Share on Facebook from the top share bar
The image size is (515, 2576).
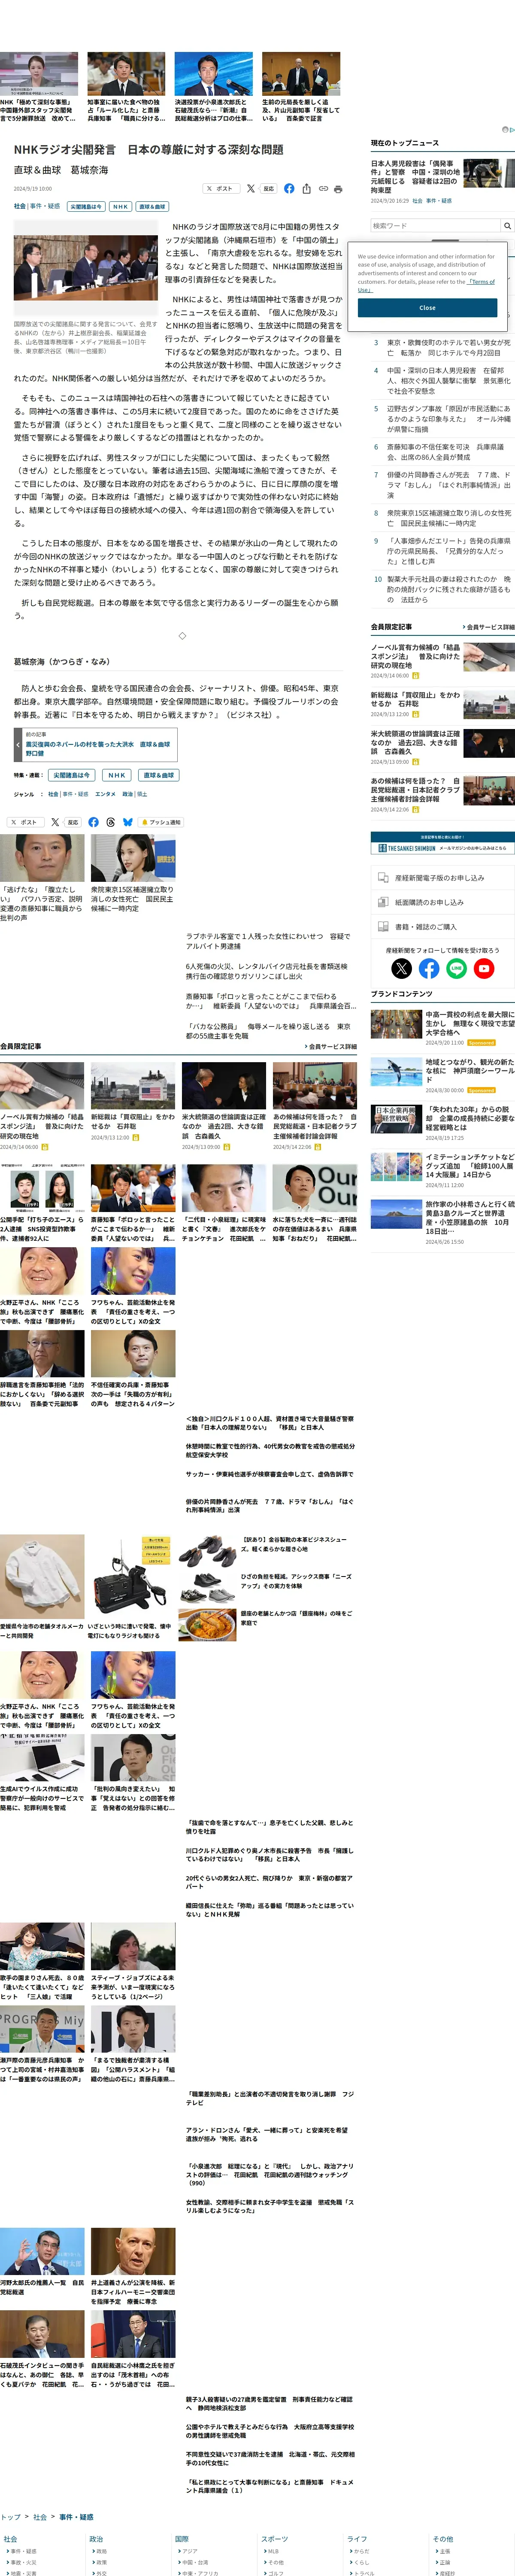click(x=289, y=188)
